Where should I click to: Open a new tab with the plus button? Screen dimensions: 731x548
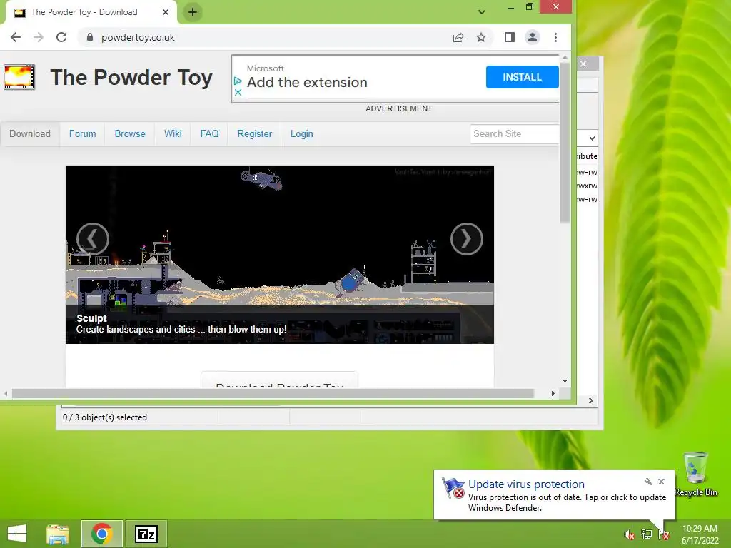pos(193,12)
